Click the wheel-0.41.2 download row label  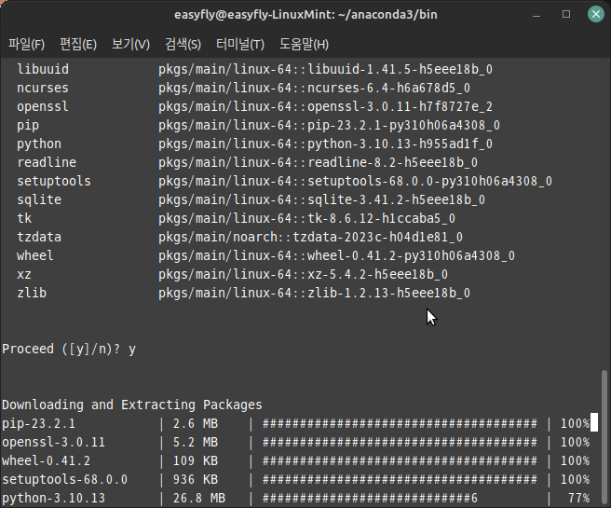46,461
